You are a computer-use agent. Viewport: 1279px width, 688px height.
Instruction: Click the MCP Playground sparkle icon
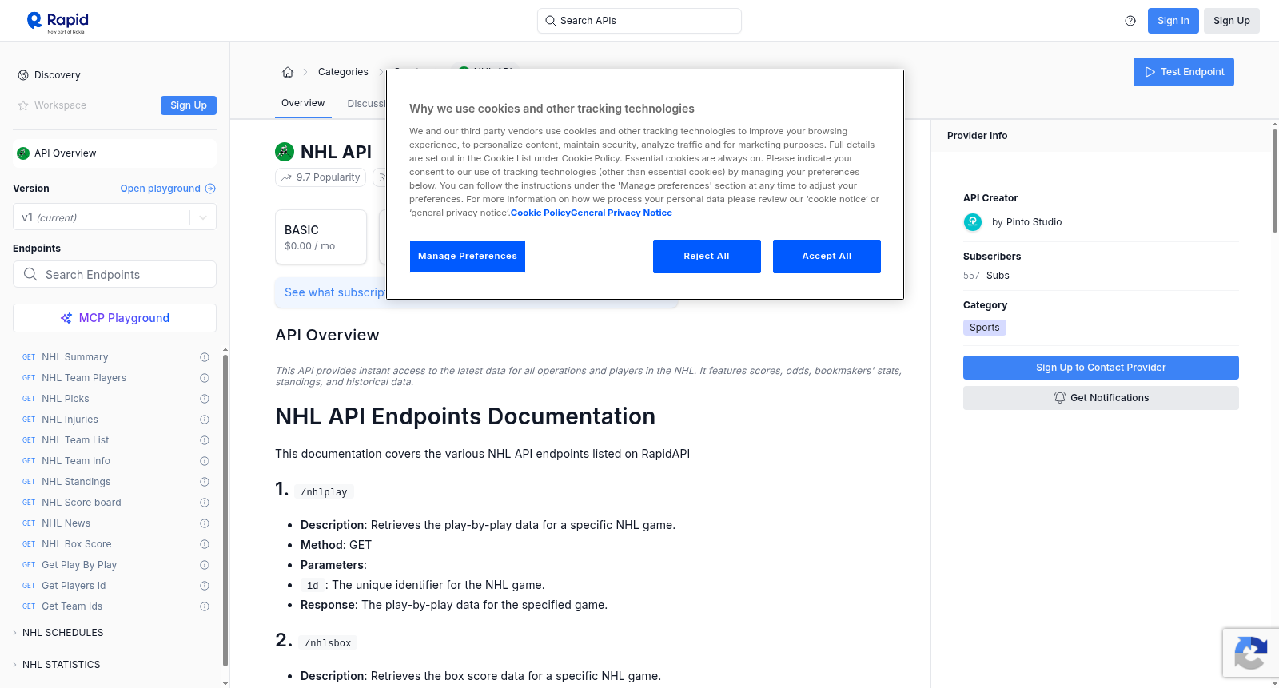(x=66, y=318)
